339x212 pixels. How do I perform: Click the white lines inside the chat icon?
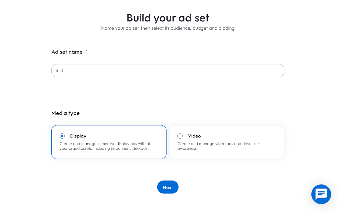pos(321,193)
